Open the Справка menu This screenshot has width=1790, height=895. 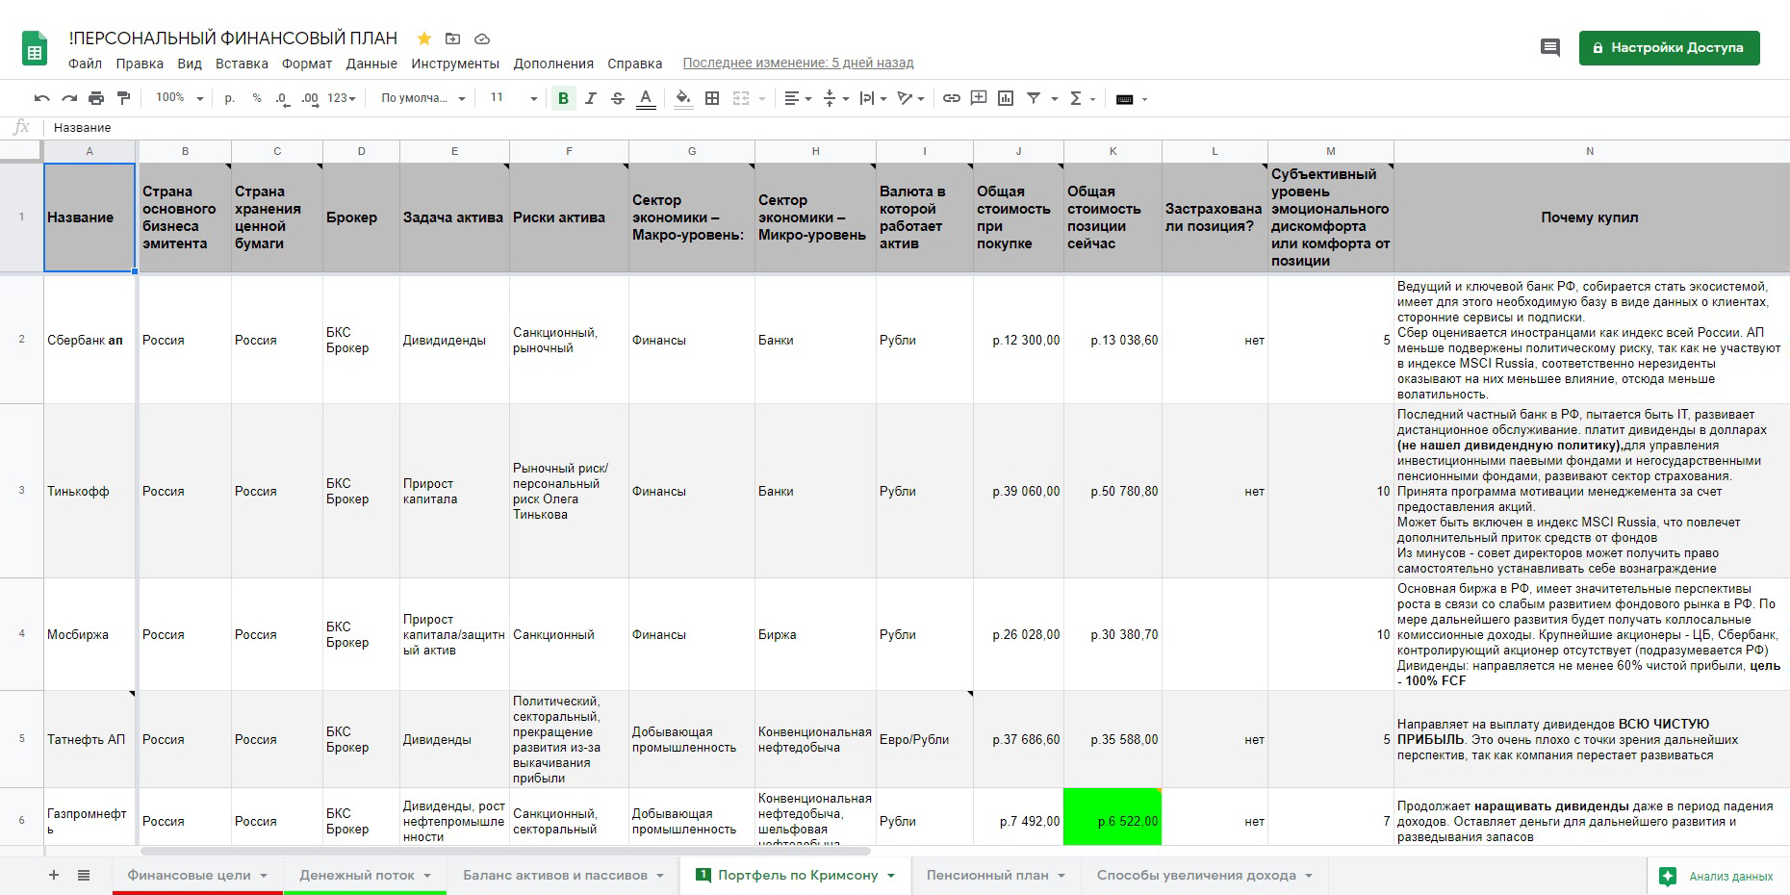tap(634, 64)
